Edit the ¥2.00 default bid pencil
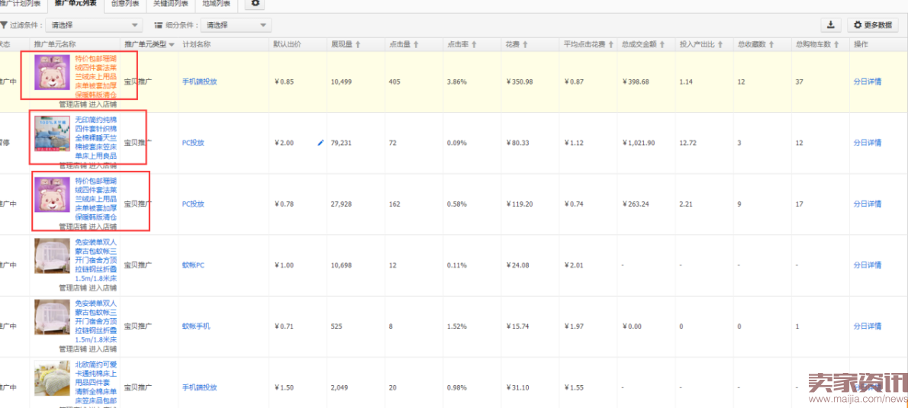908x408 pixels. [x=320, y=143]
